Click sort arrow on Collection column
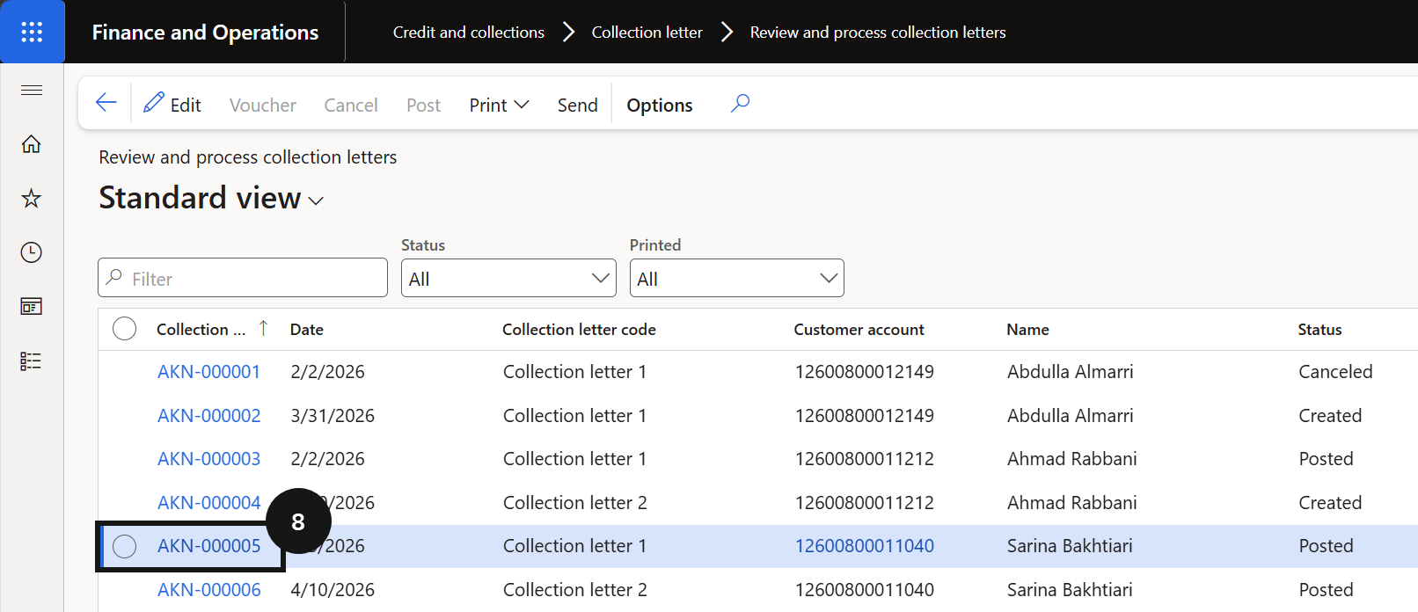Screen dimensions: 1418x612 pyautogui.click(x=263, y=328)
